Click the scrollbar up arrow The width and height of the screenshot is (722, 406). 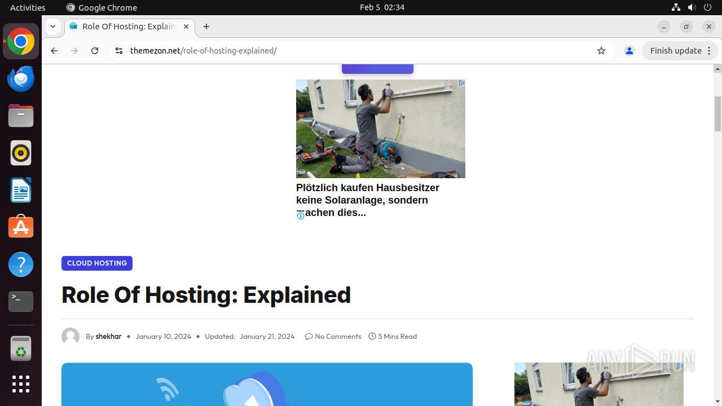click(x=717, y=69)
